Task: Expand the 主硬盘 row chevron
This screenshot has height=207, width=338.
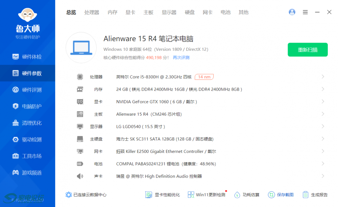Action: (323, 139)
